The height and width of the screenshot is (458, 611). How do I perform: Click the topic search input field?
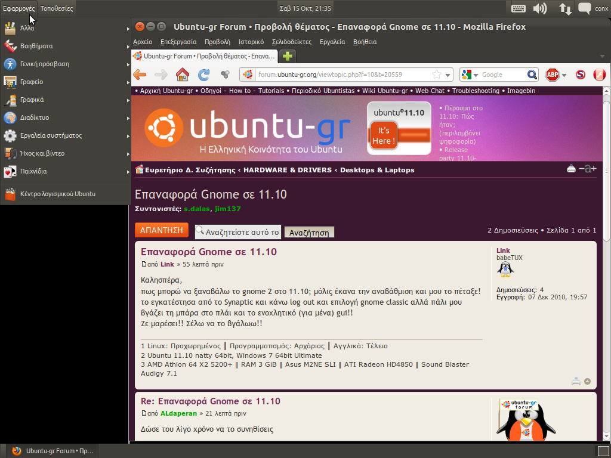click(237, 232)
